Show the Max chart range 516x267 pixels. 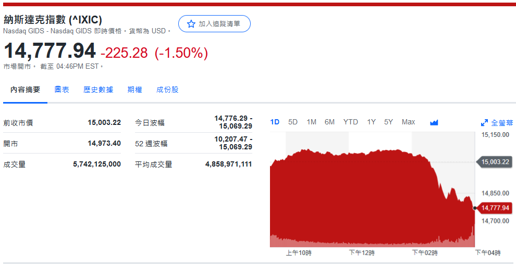click(408, 122)
